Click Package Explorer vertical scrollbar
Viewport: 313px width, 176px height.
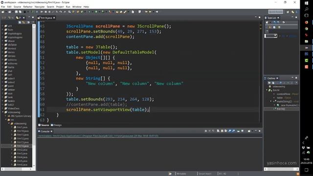click(x=34, y=95)
